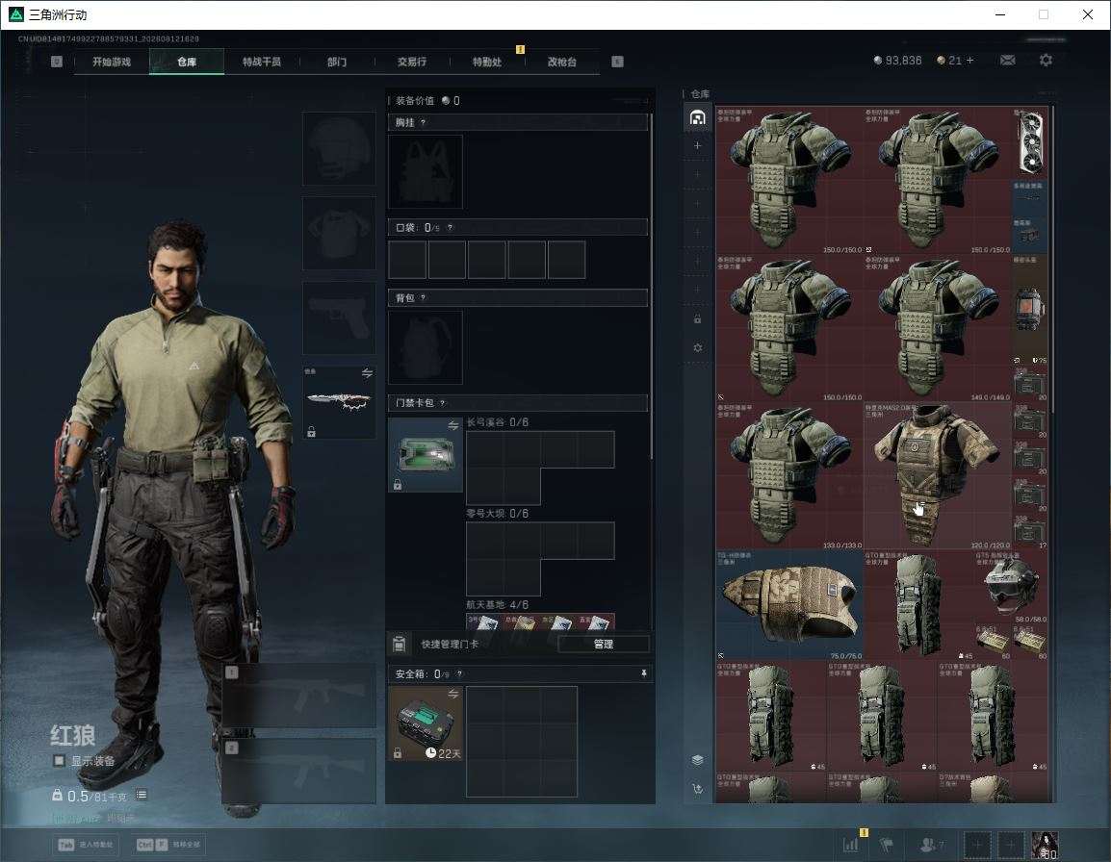Click the E key hint beside the tabs
1111x862 pixels.
tap(617, 62)
